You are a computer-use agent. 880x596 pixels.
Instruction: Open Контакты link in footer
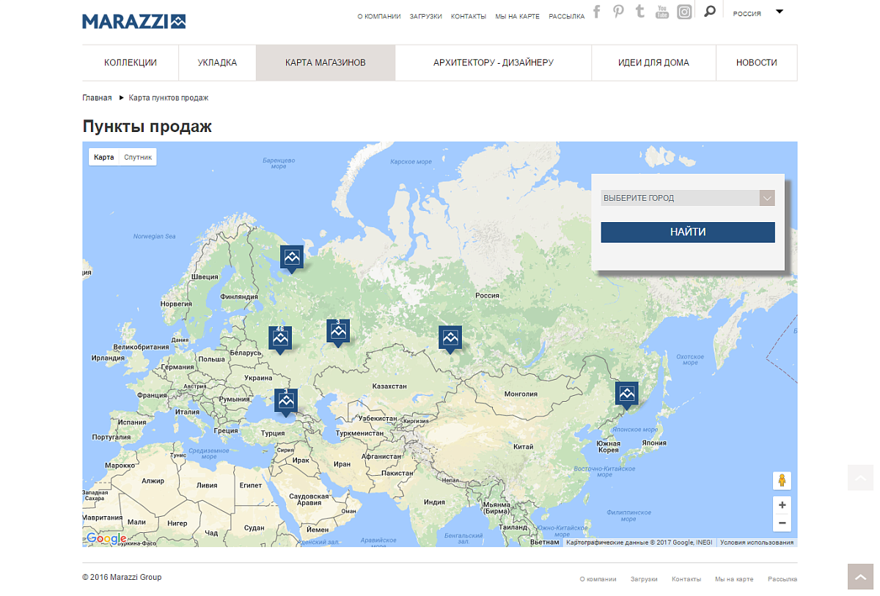coord(686,579)
